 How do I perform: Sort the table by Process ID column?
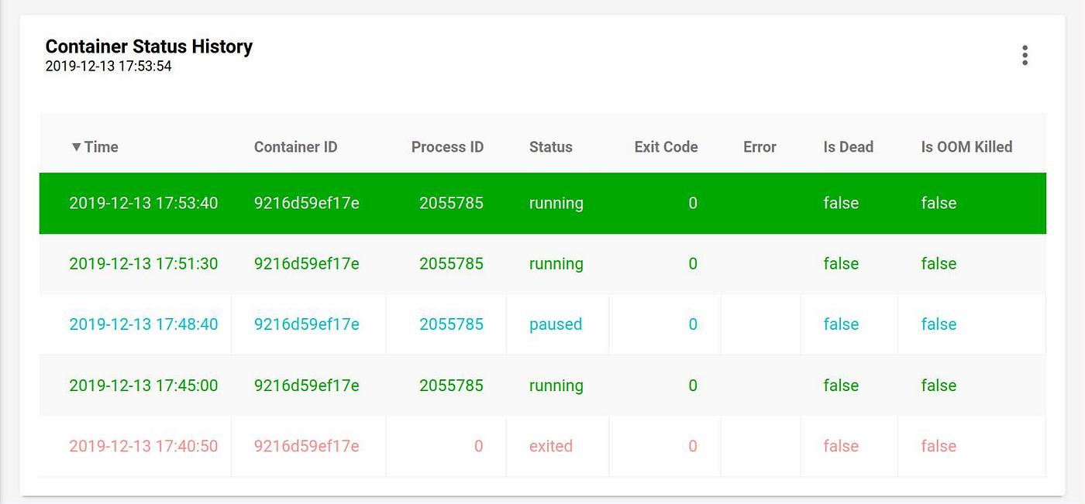pos(447,146)
